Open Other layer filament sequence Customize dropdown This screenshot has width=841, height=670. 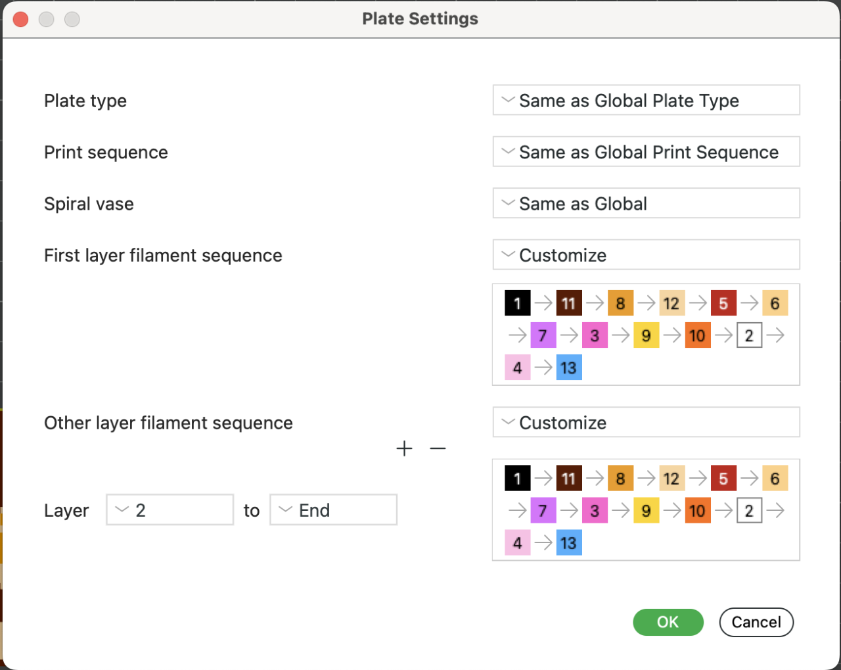pyautogui.click(x=646, y=423)
